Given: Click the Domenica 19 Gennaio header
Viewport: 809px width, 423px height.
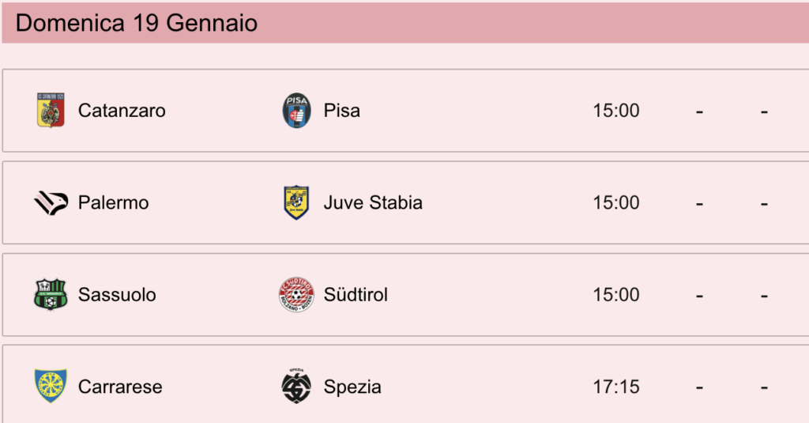Looking at the screenshot, I should 137,23.
